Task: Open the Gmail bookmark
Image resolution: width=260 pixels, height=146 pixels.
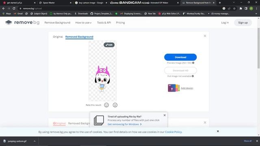Action: coord(18,13)
